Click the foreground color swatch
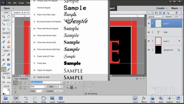This screenshot has width=184, height=104. (5, 91)
